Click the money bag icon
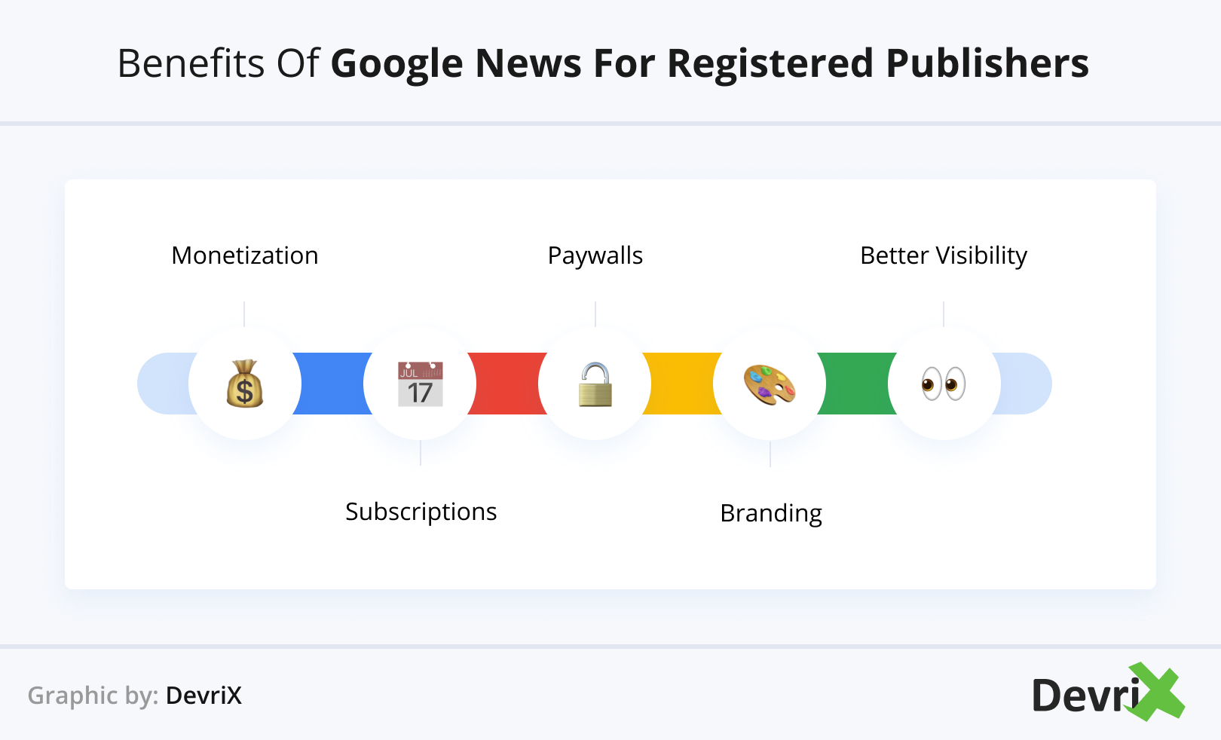Viewport: 1221px width, 740px height. click(x=245, y=384)
